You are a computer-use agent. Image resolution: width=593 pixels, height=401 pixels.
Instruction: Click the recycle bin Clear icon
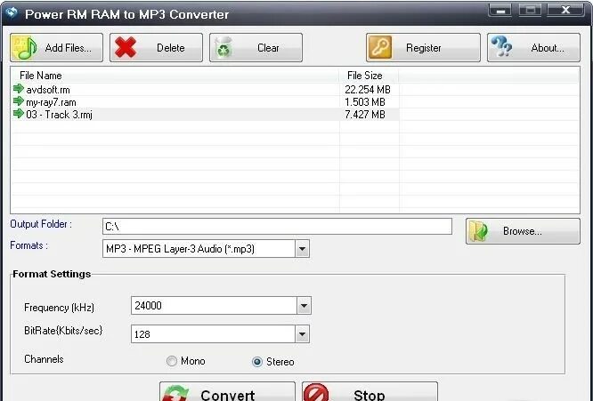(x=223, y=48)
